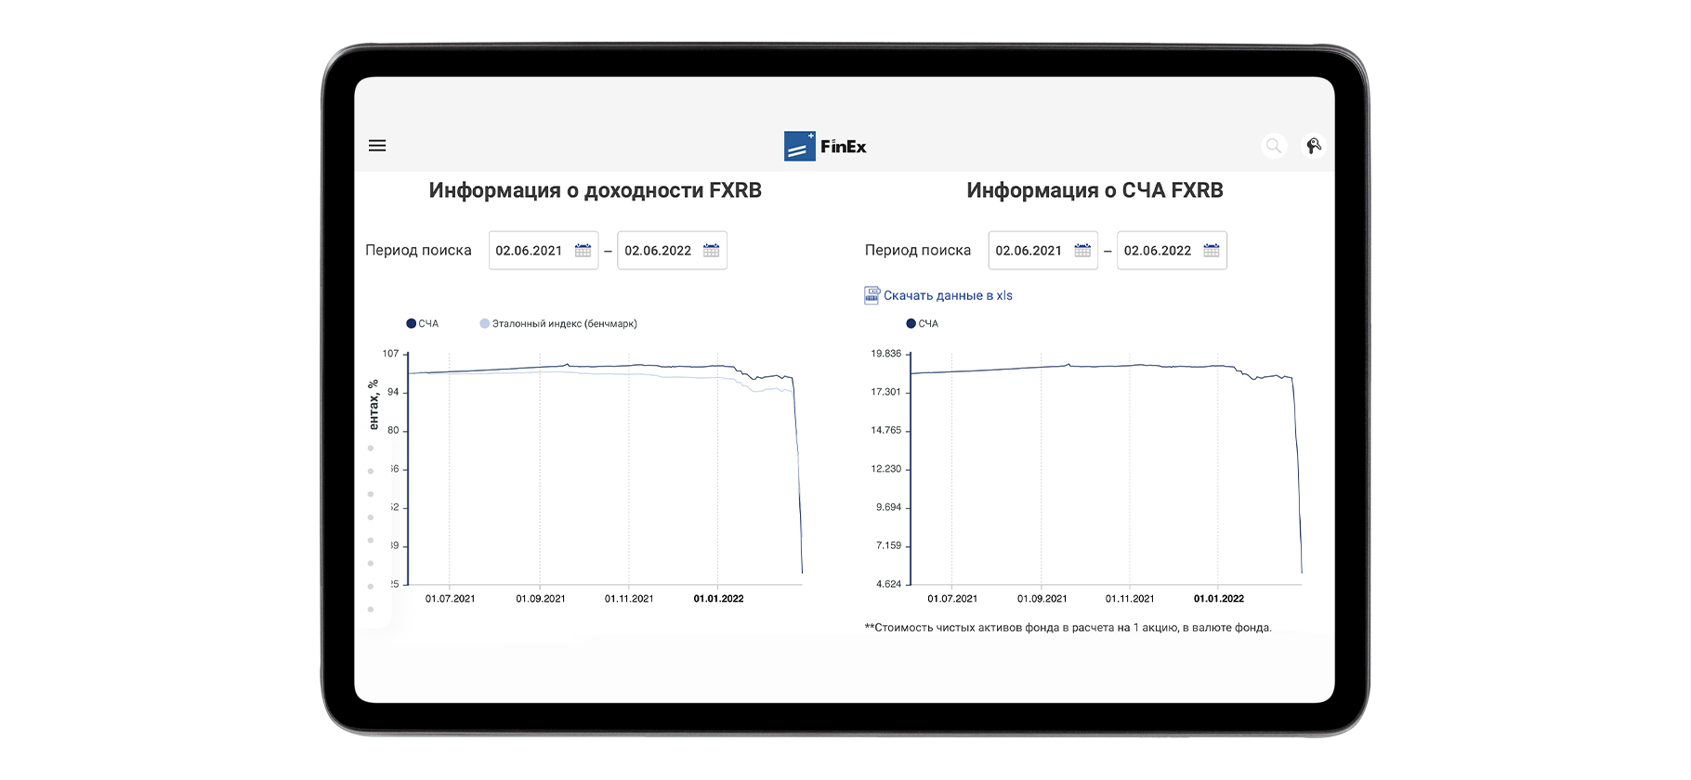
Task: Click heading 'Информация о СЧА FXRB'
Action: 1095,190
